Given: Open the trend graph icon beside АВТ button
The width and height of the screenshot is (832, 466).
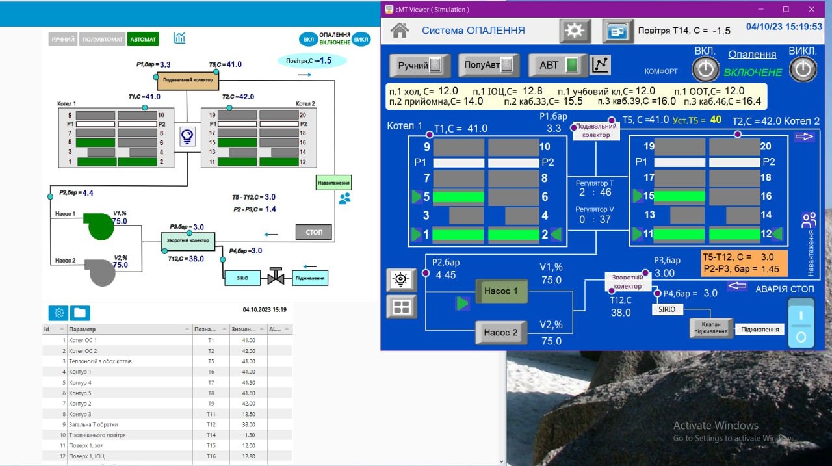Looking at the screenshot, I should tap(601, 64).
